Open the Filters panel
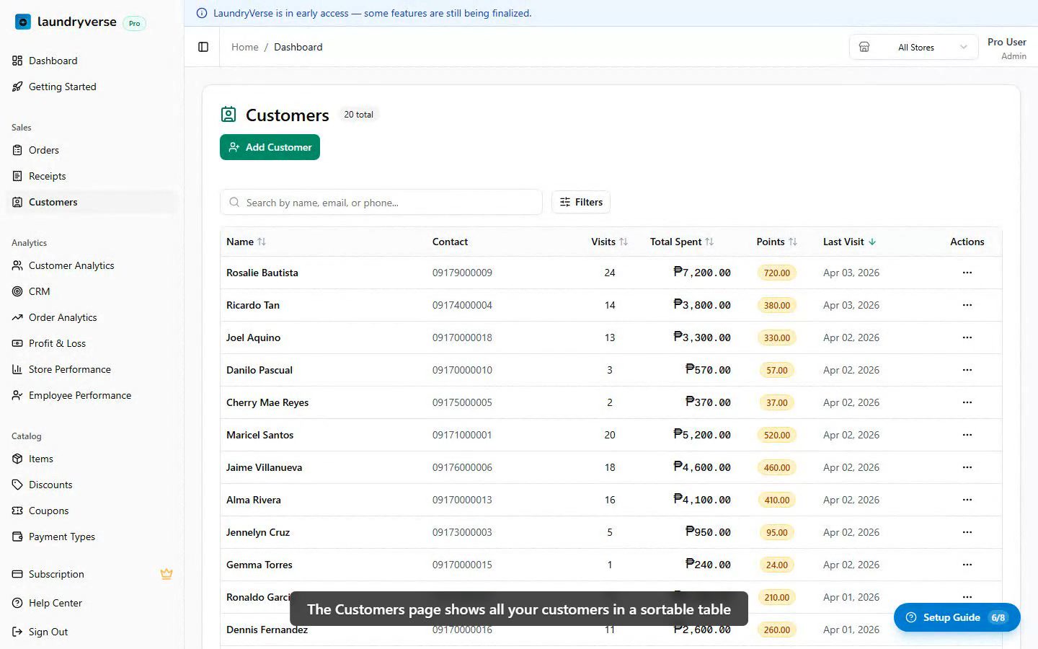Image resolution: width=1038 pixels, height=649 pixels. click(580, 202)
